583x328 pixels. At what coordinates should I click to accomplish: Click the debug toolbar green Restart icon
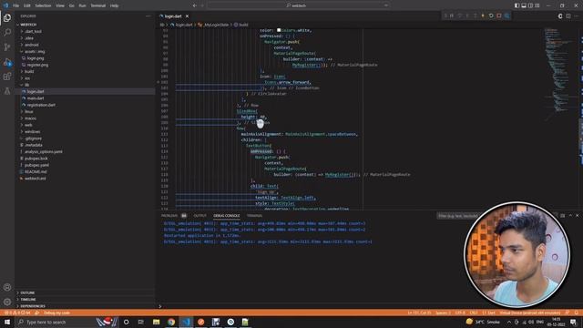491,15
